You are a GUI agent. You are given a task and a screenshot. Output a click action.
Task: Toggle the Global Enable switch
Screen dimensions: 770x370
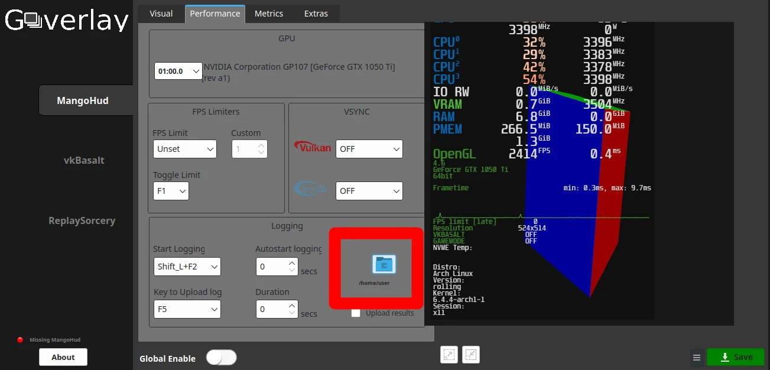pos(221,358)
